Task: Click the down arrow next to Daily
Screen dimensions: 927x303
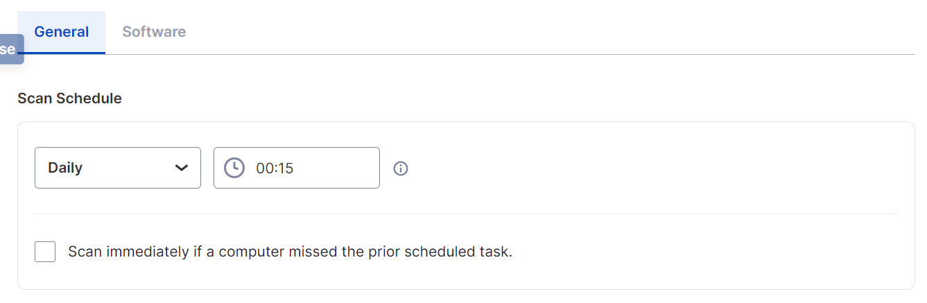Action: tap(182, 168)
